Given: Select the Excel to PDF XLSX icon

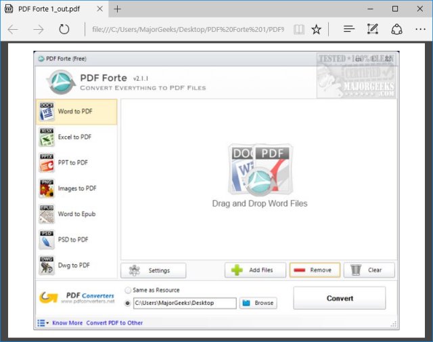Looking at the screenshot, I should click(x=47, y=137).
